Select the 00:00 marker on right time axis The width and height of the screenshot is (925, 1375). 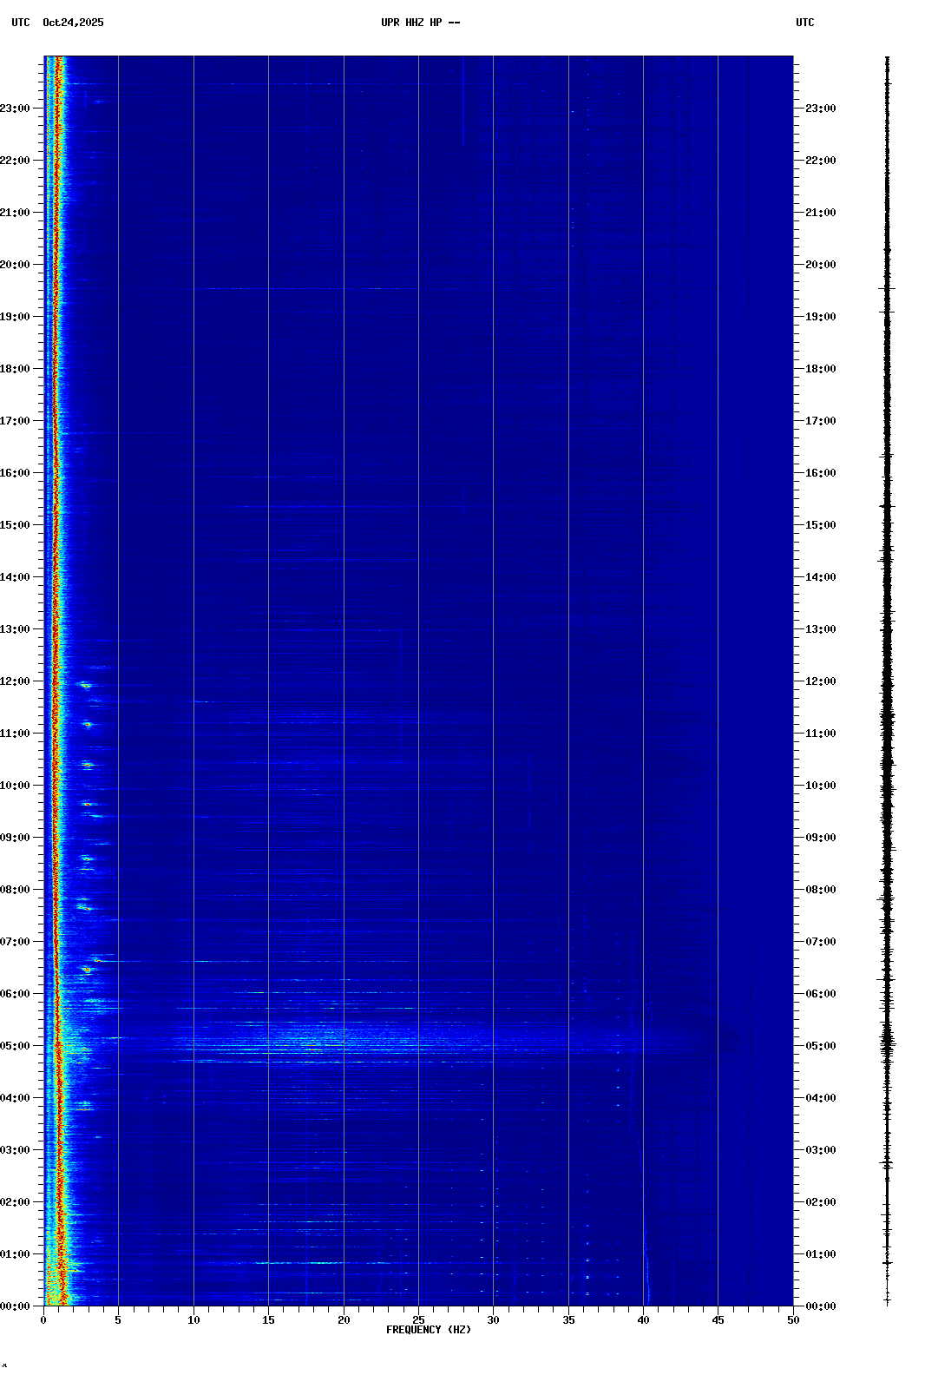click(x=820, y=1306)
